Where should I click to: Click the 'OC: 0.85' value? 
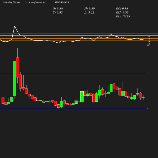(x=122, y=9)
